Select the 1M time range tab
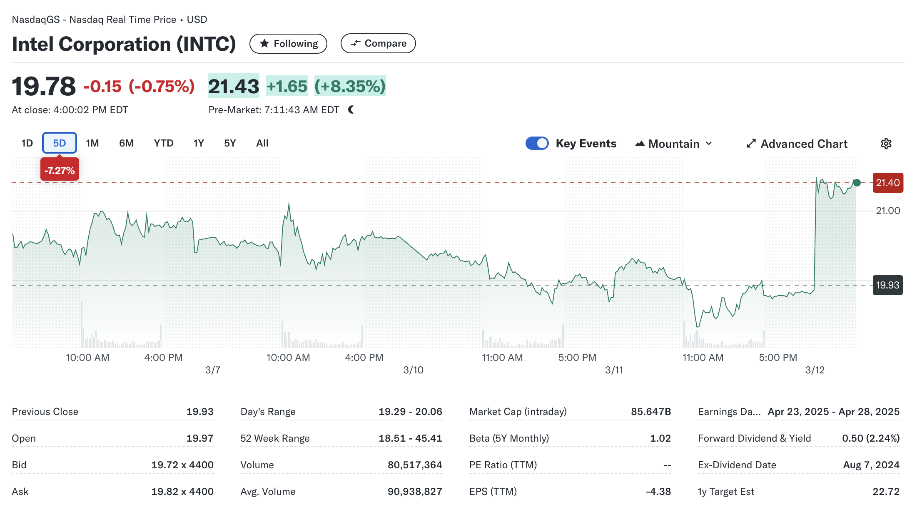 [92, 143]
